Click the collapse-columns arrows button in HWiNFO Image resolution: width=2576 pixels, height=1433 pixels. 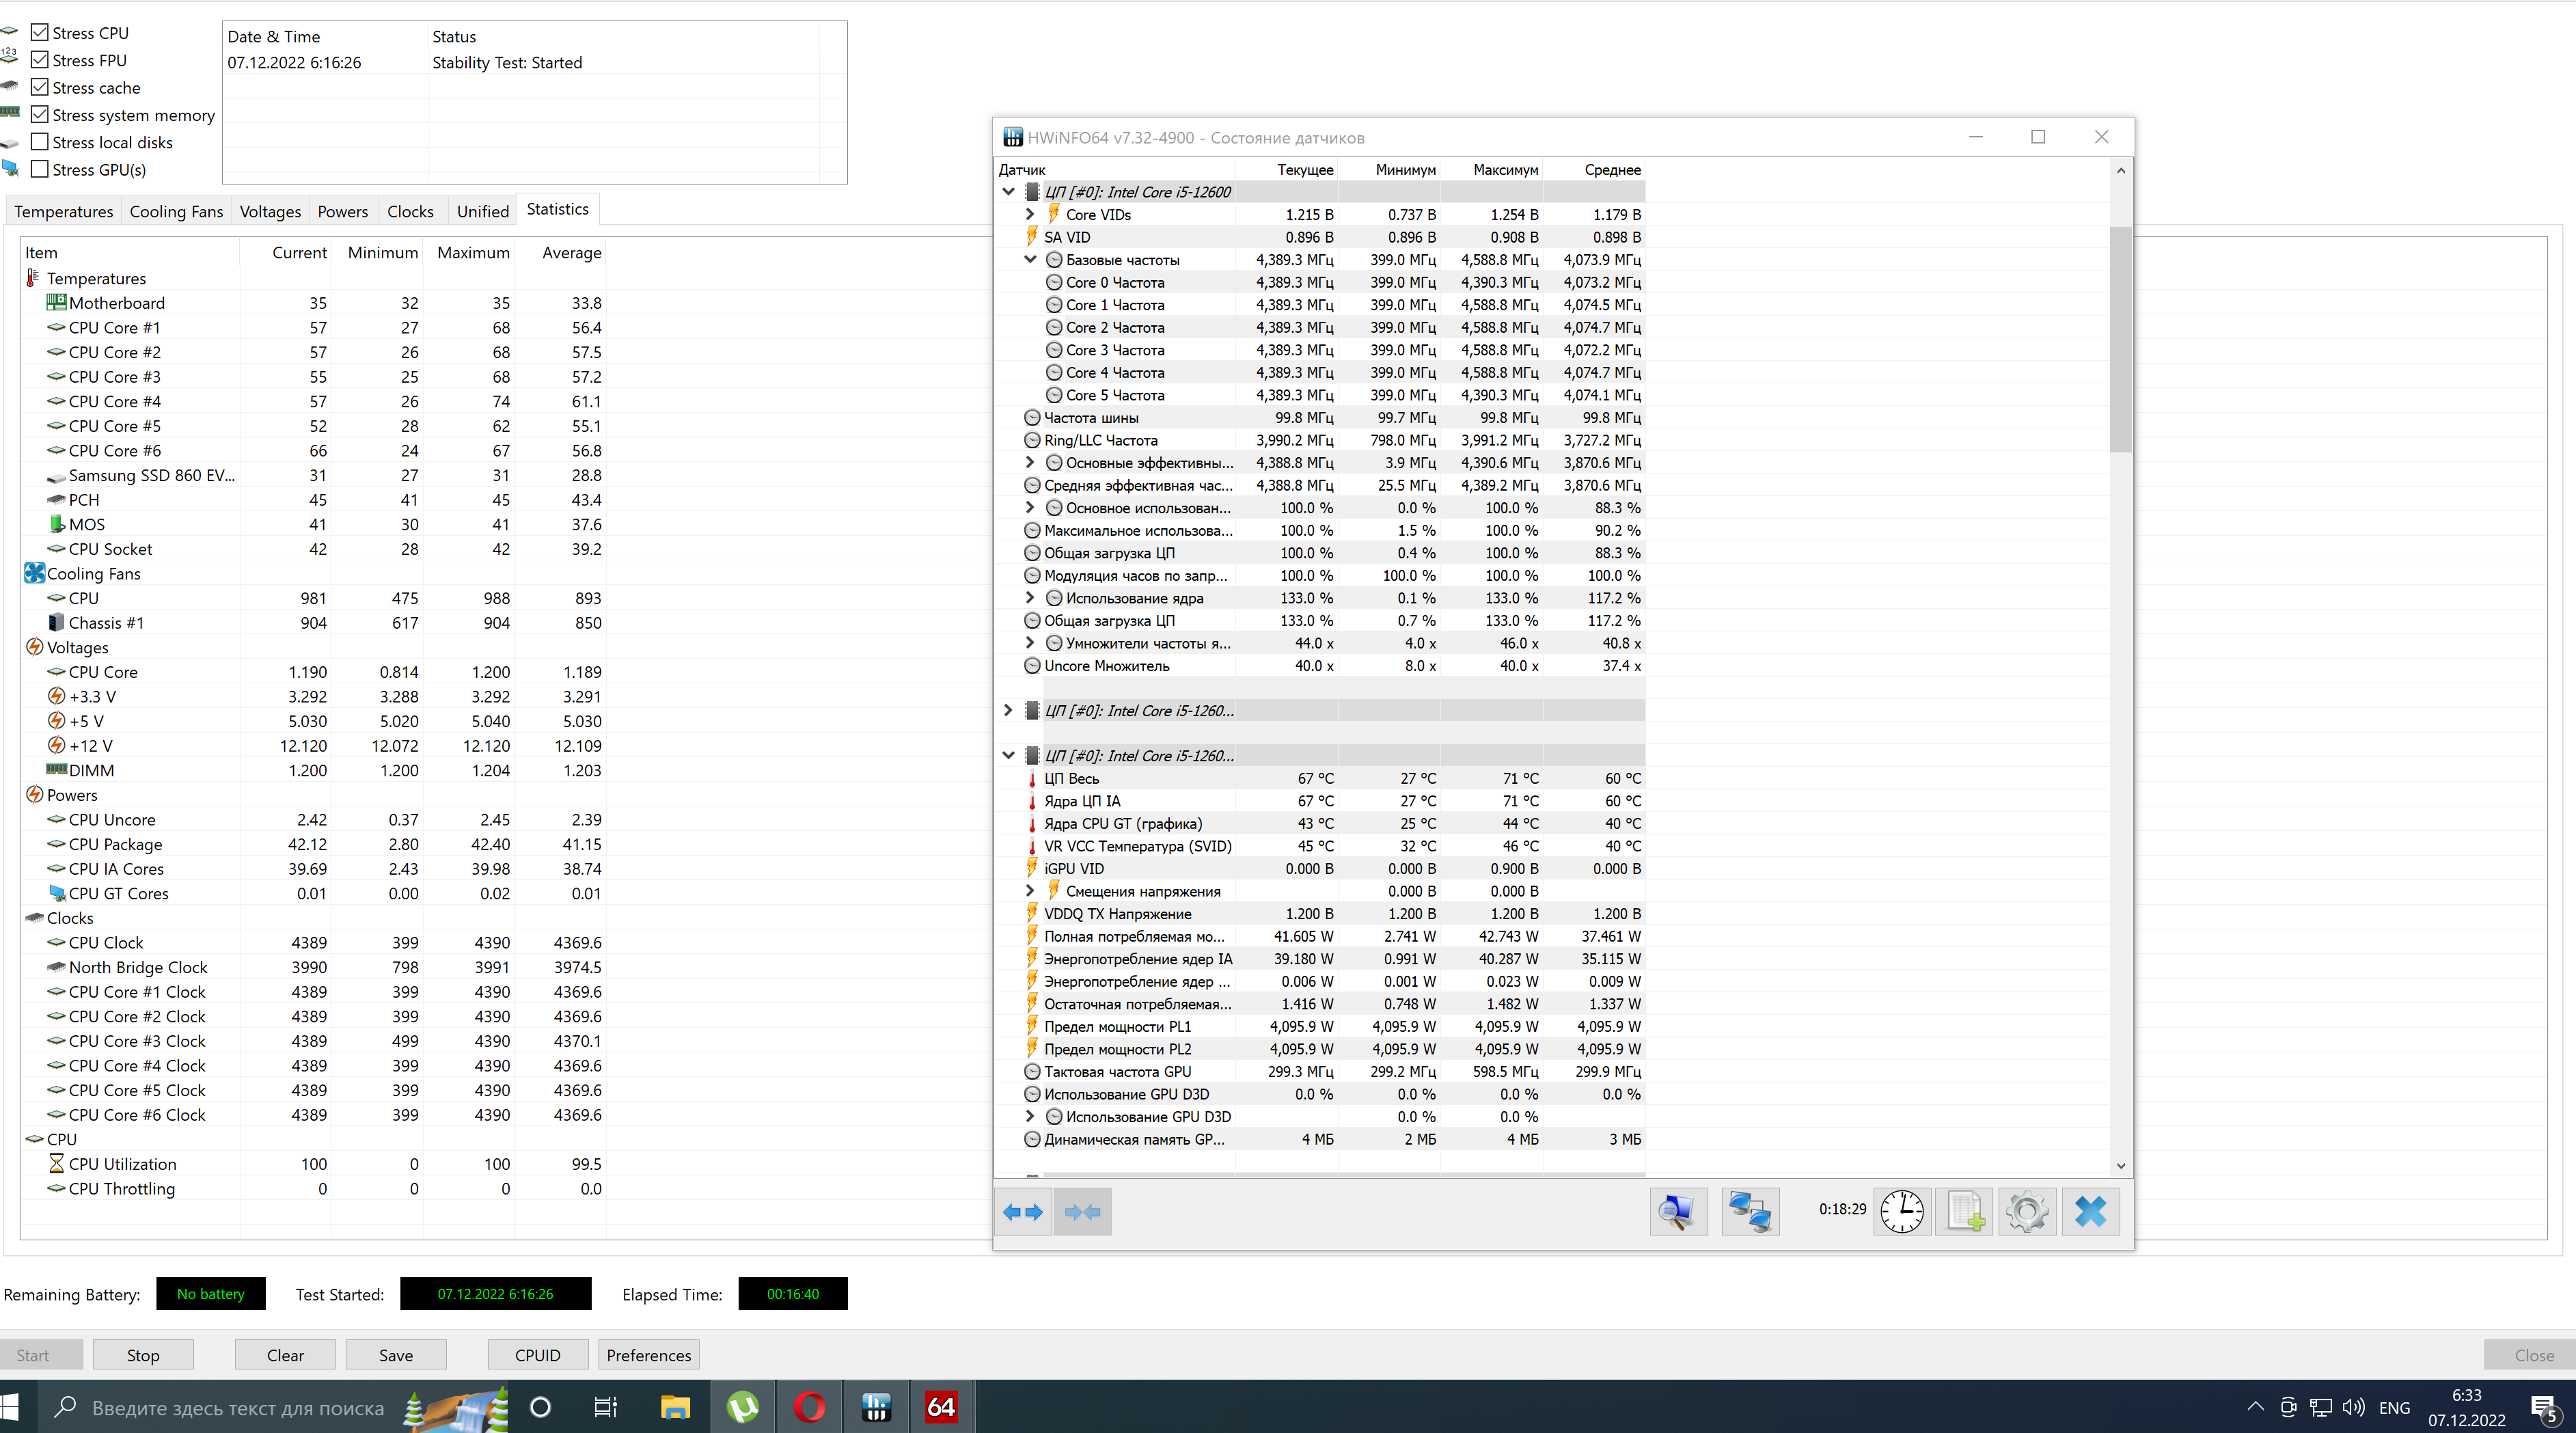[x=1082, y=1212]
